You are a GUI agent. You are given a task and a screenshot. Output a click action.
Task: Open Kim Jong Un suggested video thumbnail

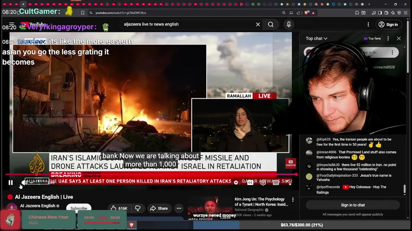(210, 209)
